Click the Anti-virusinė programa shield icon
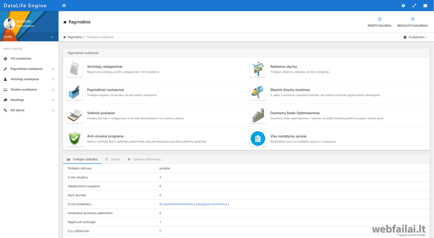 click(x=74, y=139)
